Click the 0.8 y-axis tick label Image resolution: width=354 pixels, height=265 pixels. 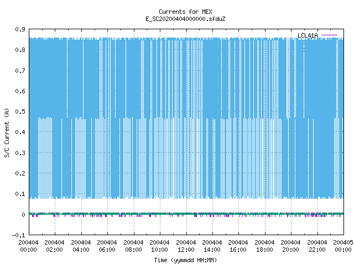tap(20, 50)
